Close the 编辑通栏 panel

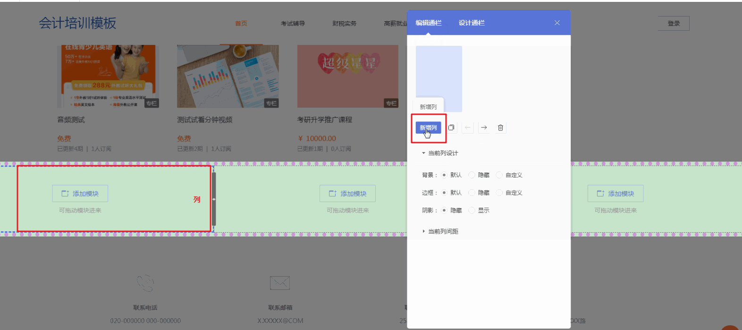pos(557,23)
